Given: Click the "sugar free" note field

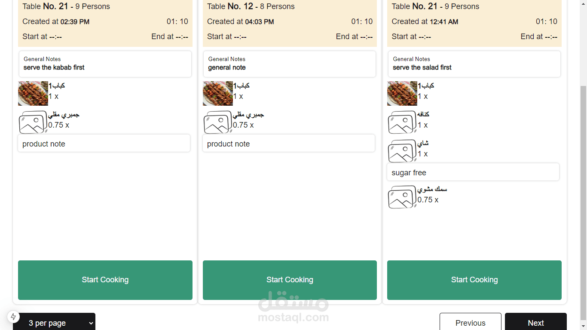Looking at the screenshot, I should pyautogui.click(x=473, y=172).
